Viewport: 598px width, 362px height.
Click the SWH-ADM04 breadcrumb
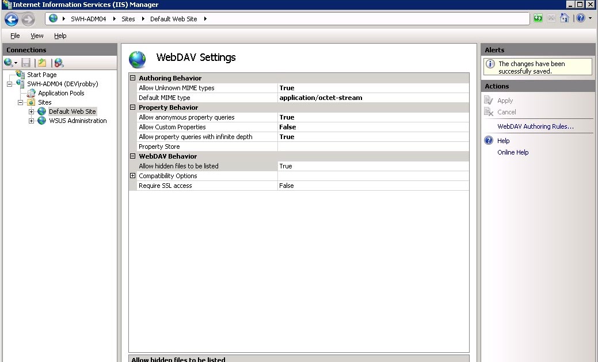point(89,18)
